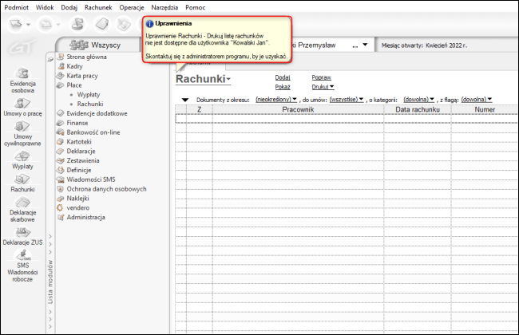Open the Operacje menu
Image resolution: width=519 pixels, height=335 pixels.
coord(132,7)
